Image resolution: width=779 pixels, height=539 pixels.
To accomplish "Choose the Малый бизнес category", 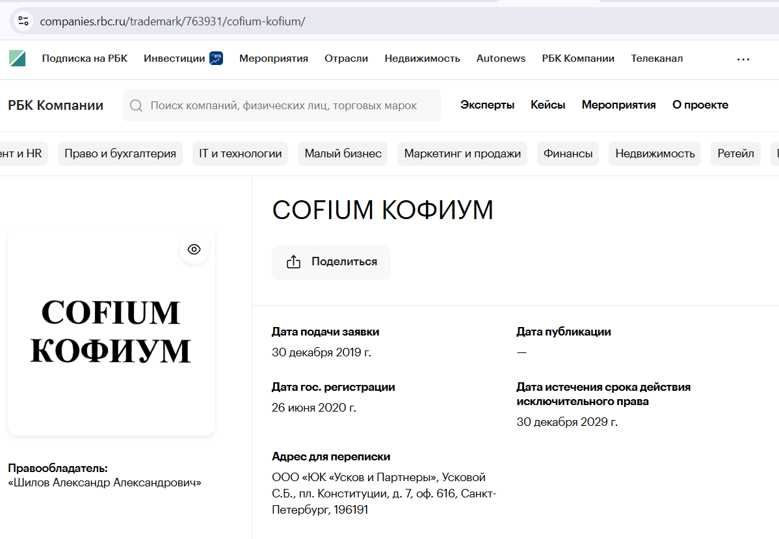I will pos(342,153).
